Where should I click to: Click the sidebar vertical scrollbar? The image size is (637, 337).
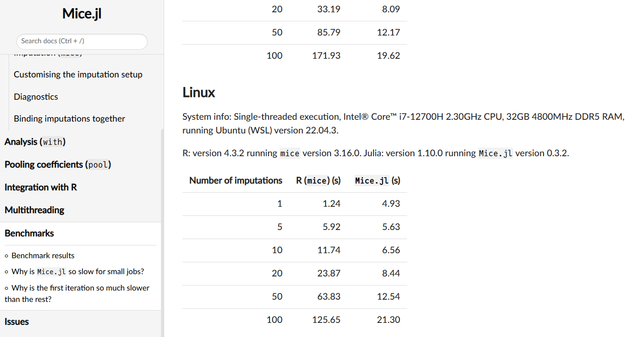162,228
